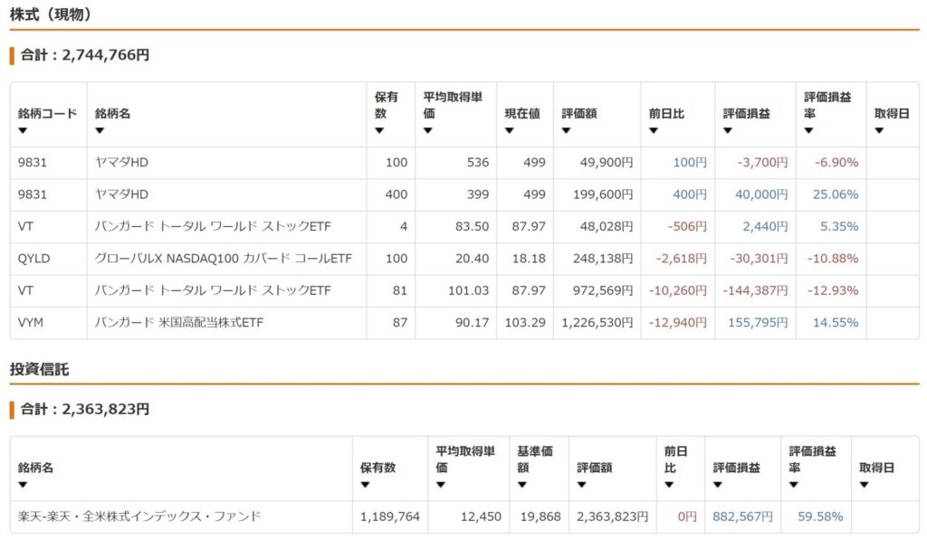Screen dimensions: 927x540
Task: Sort stocks by 平均取得単価 arrow
Action: (x=428, y=130)
